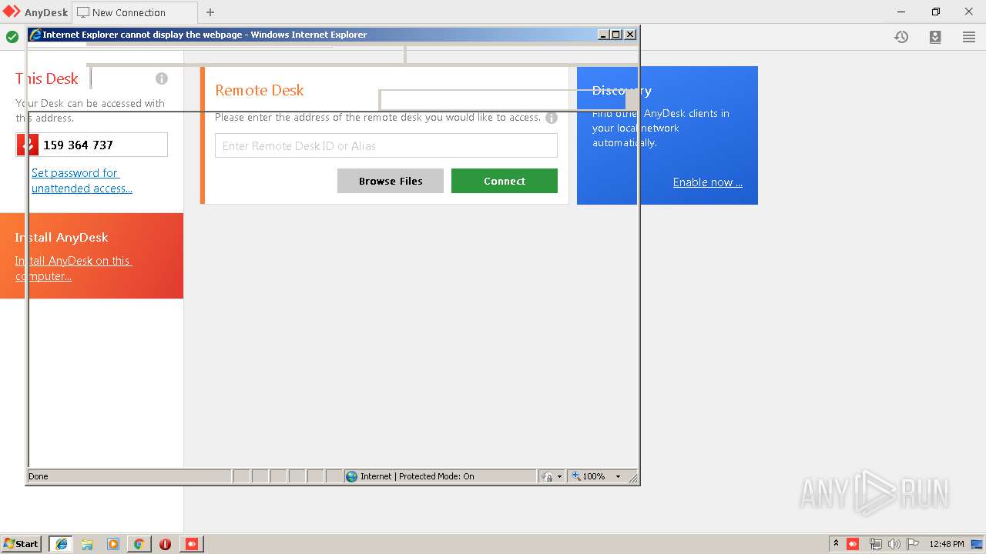Click Internet Protected Mode status text
986x554 pixels.
(x=417, y=476)
